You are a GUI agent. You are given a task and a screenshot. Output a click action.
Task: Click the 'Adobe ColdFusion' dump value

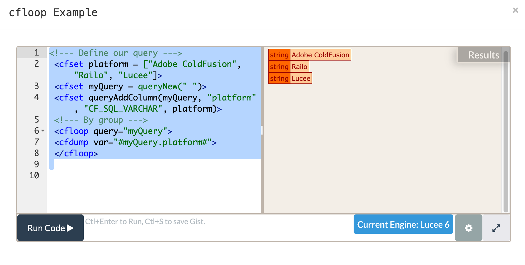click(320, 55)
